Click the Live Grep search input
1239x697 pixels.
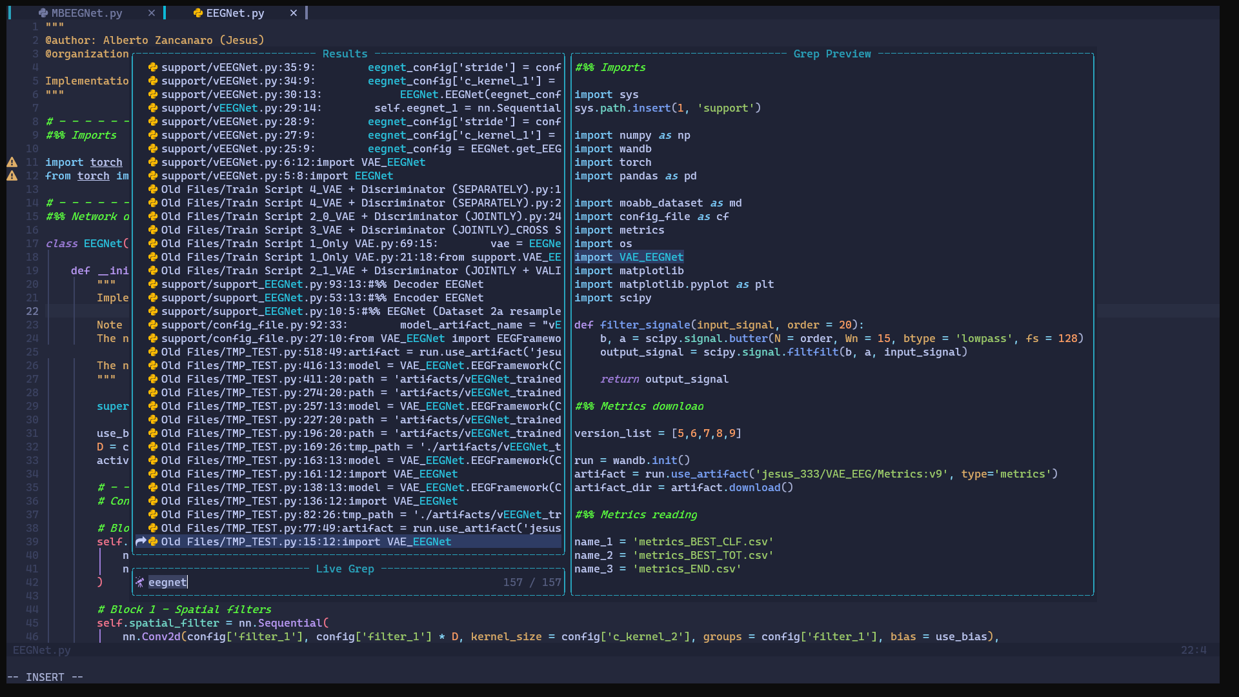pos(348,582)
